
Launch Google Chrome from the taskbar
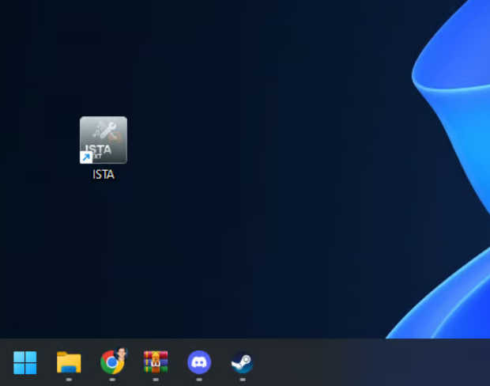(x=112, y=362)
